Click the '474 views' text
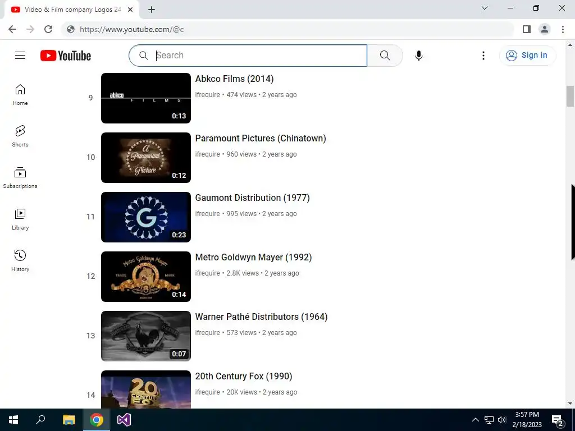 (241, 94)
